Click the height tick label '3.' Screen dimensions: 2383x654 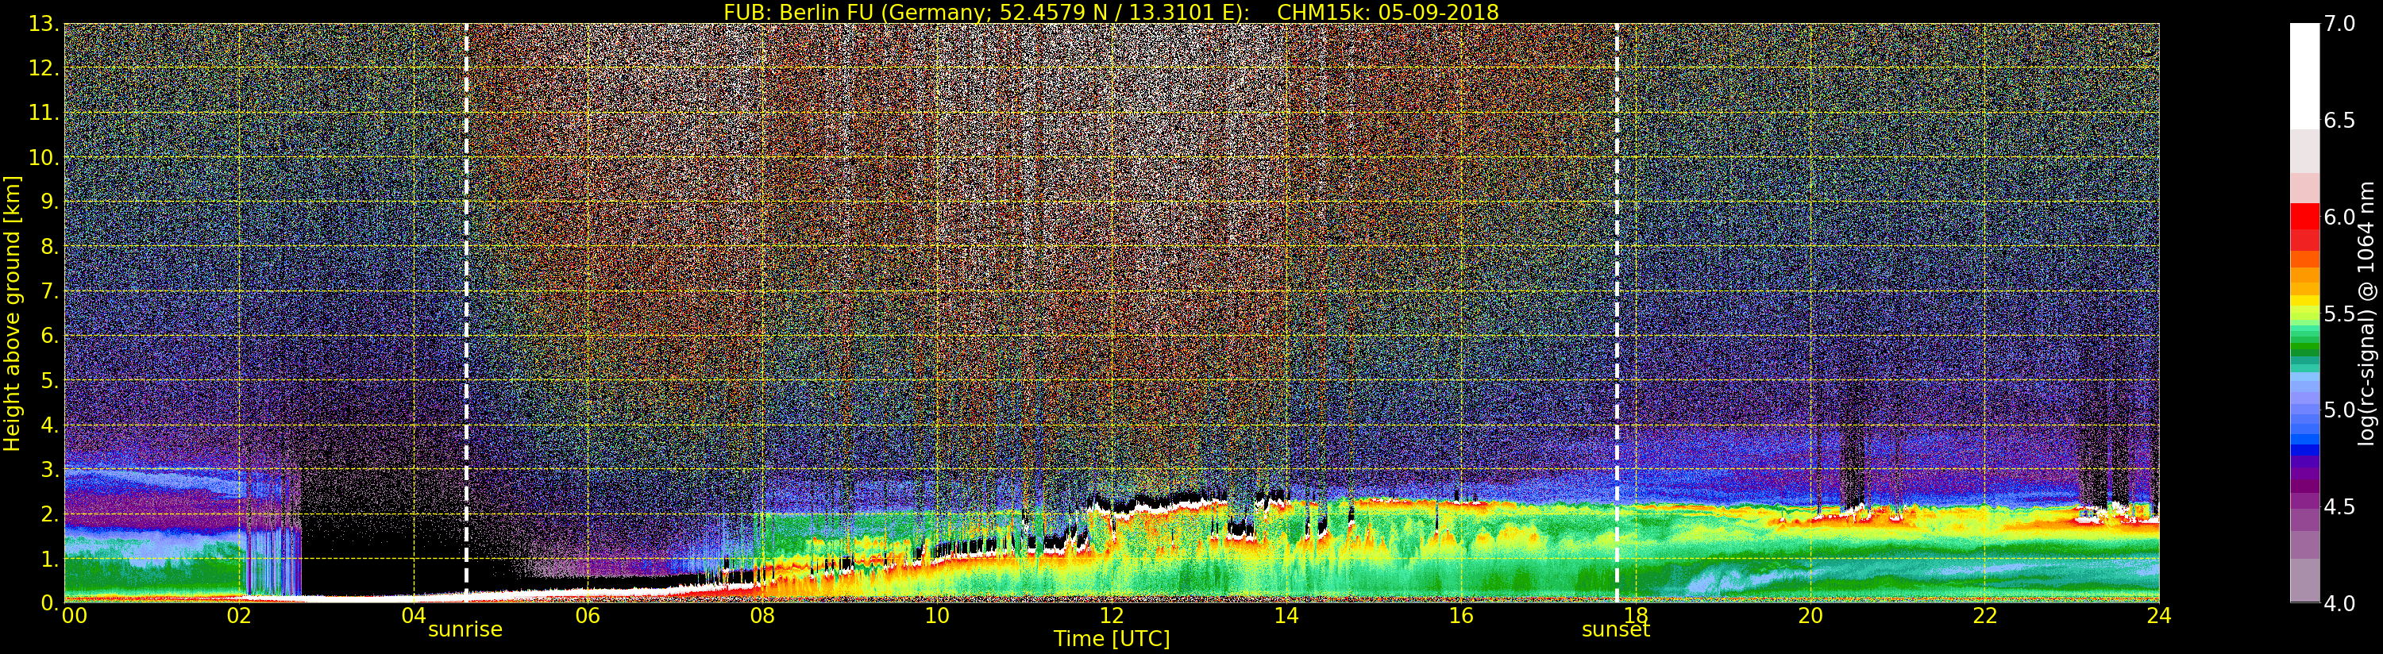50,469
